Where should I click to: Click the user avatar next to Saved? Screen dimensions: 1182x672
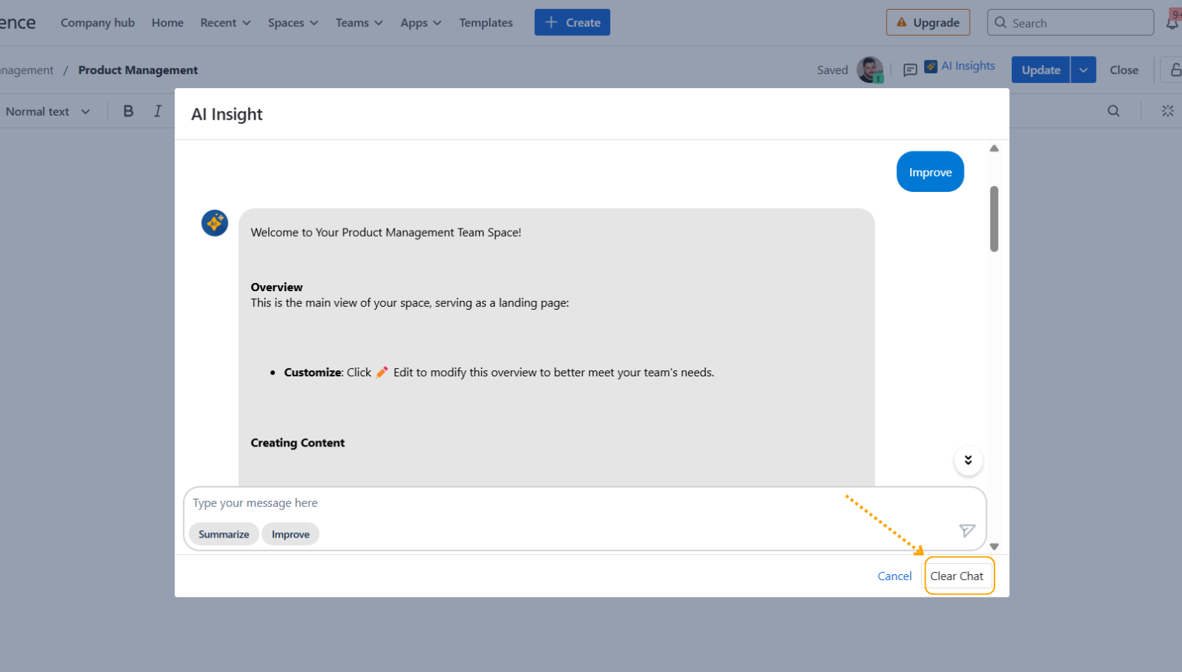coord(870,70)
